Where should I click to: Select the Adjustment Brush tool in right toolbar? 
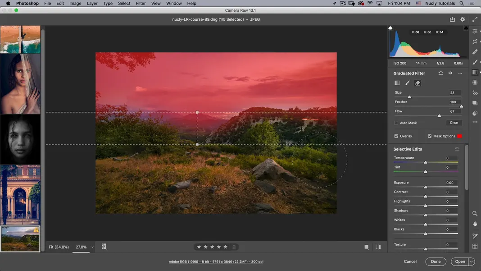point(475,62)
